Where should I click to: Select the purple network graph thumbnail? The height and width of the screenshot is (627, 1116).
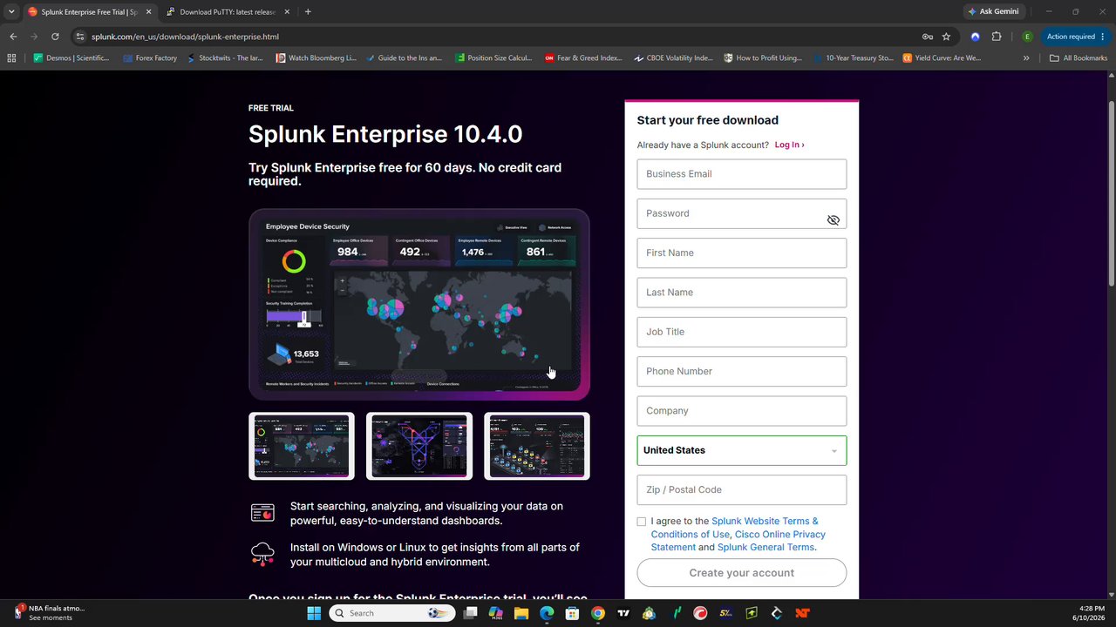point(419,446)
